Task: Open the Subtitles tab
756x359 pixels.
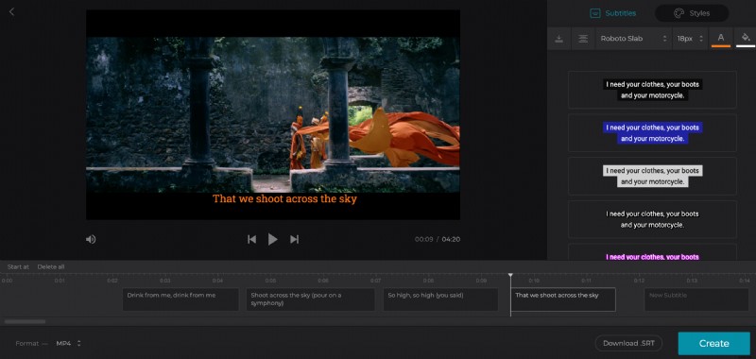Action: pos(612,13)
